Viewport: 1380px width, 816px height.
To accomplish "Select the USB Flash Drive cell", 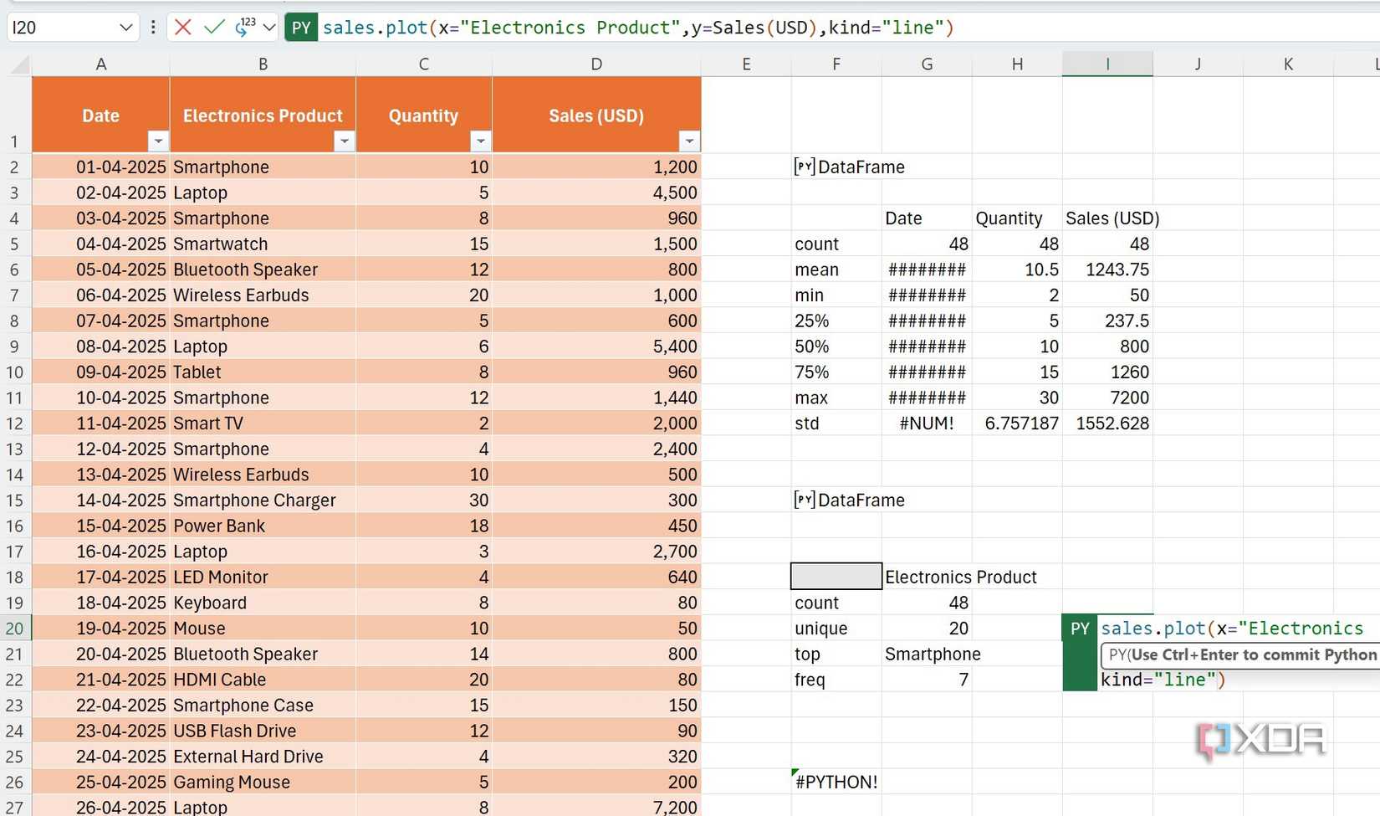I will click(263, 731).
